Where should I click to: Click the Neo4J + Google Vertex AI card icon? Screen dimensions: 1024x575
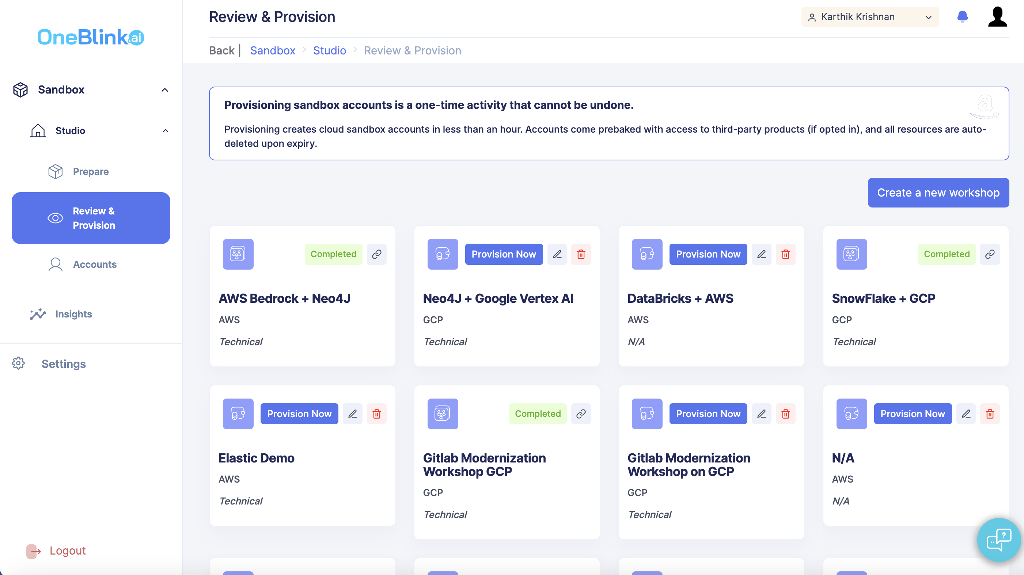pyautogui.click(x=443, y=254)
